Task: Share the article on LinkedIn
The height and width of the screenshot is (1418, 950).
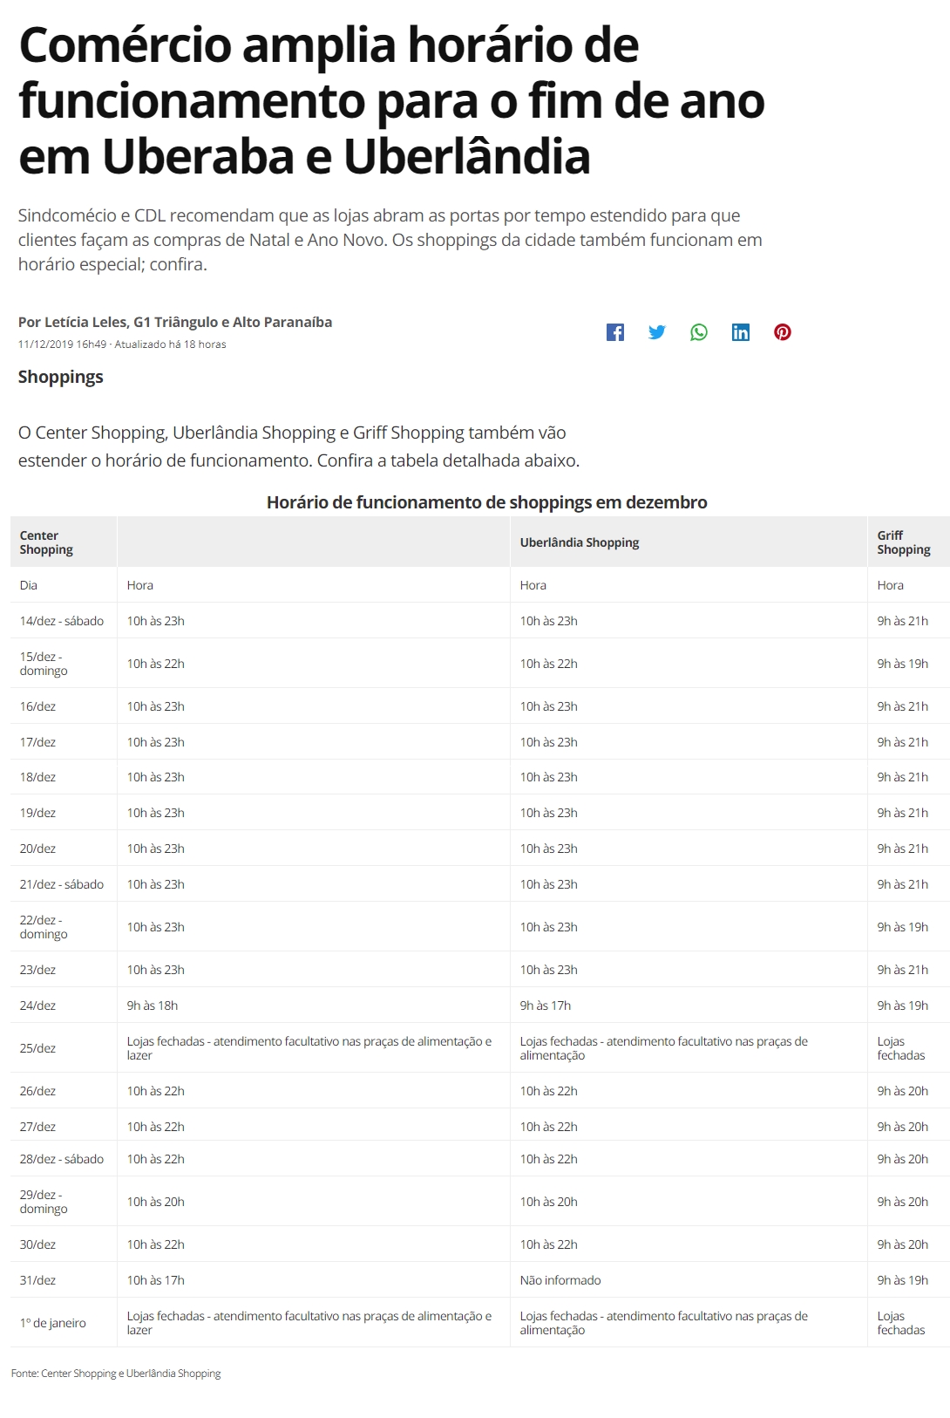Action: (741, 332)
